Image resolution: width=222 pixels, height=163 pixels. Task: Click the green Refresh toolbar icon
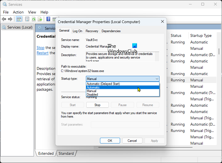34,19
